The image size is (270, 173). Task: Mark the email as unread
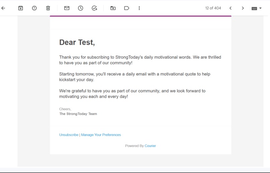tap(67, 8)
